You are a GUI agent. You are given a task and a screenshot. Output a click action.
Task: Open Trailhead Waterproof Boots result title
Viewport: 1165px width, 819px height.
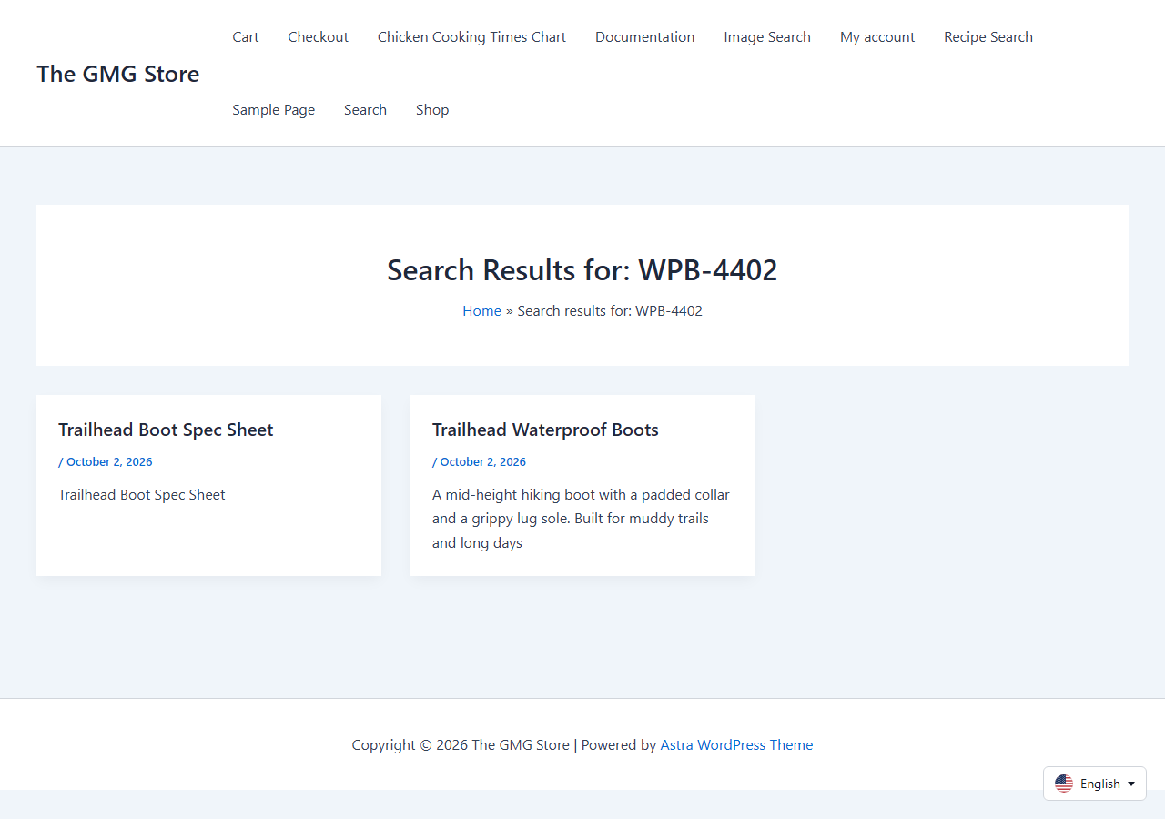tap(545, 430)
